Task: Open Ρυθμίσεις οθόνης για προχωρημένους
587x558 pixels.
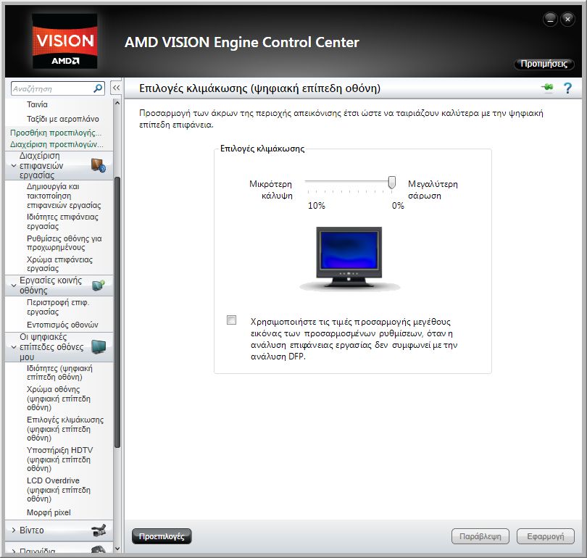Action: [x=64, y=243]
